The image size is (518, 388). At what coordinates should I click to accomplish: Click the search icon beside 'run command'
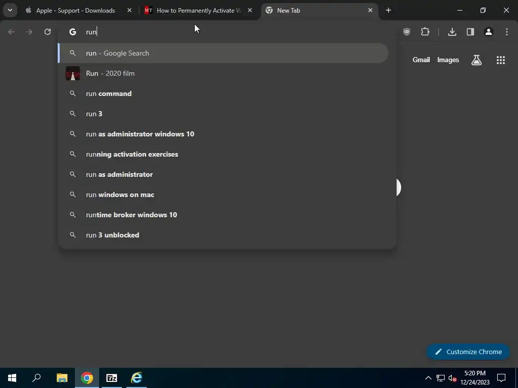coord(73,93)
